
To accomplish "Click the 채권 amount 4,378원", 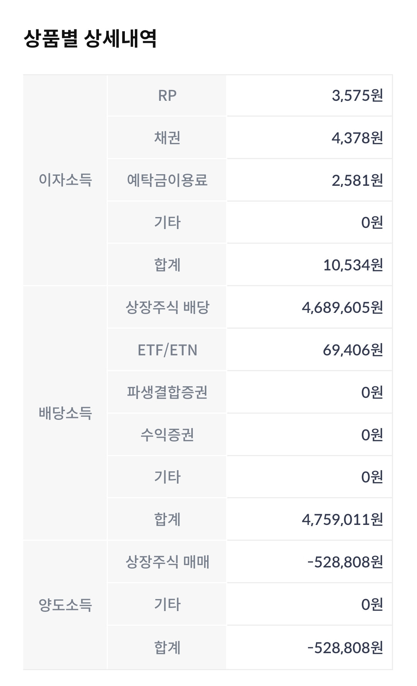I will click(x=357, y=138).
